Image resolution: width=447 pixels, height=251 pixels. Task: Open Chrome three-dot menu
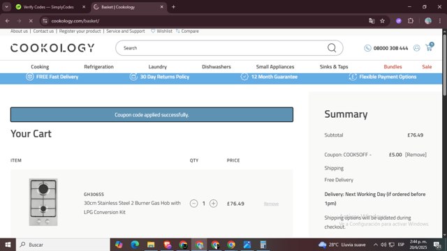440,21
